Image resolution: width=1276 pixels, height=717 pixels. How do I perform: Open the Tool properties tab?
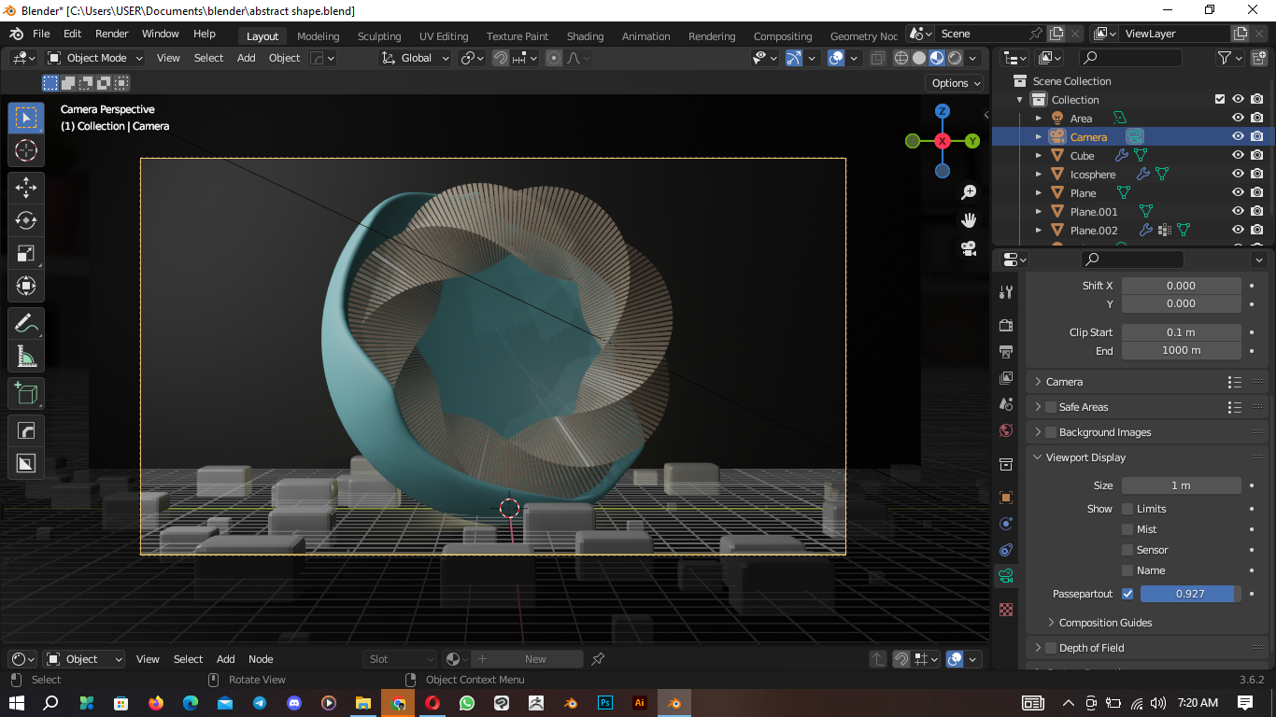coord(1006,292)
